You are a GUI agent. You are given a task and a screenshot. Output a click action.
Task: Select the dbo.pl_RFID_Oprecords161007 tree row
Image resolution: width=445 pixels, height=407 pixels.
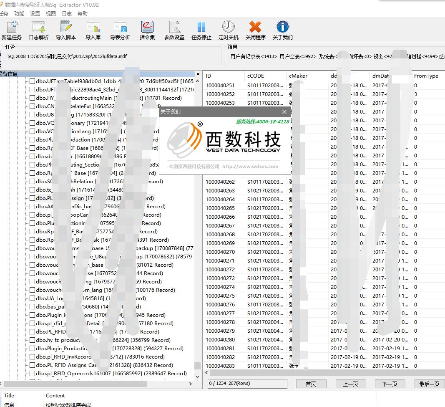[111, 374]
